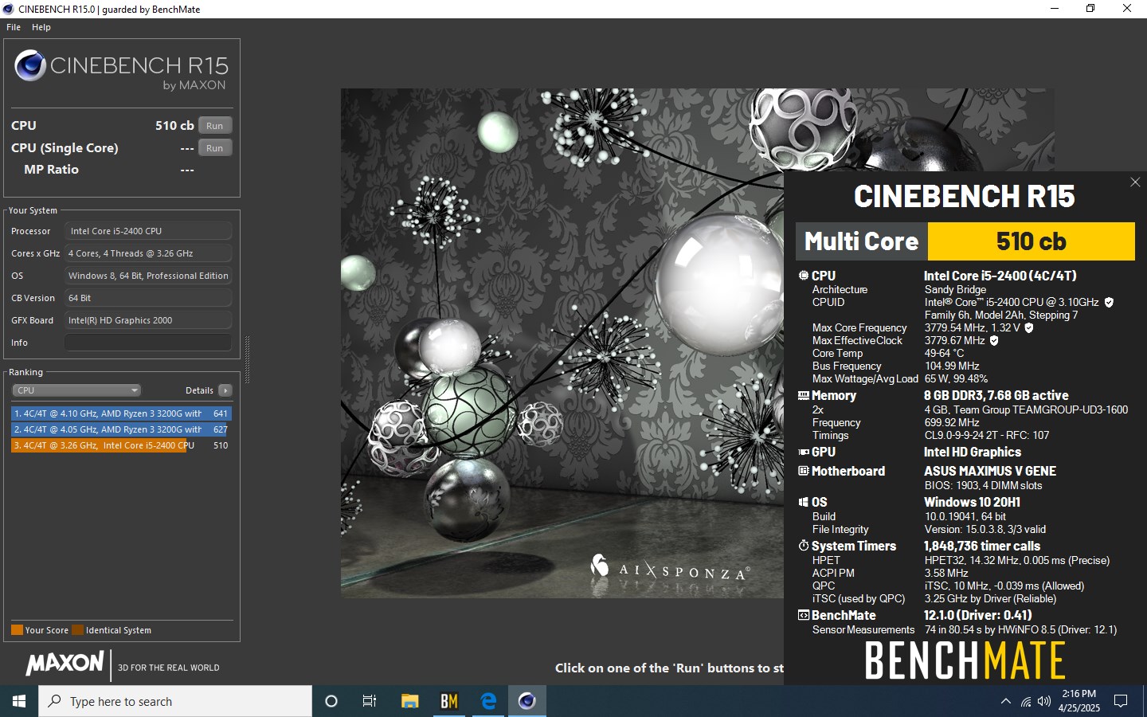Click the Multi Core label in BenchMate
1147x717 pixels.
pyautogui.click(x=862, y=241)
